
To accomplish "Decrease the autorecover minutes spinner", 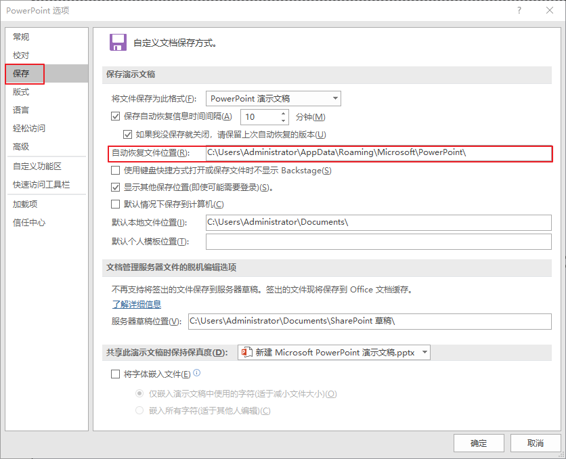I will point(284,121).
